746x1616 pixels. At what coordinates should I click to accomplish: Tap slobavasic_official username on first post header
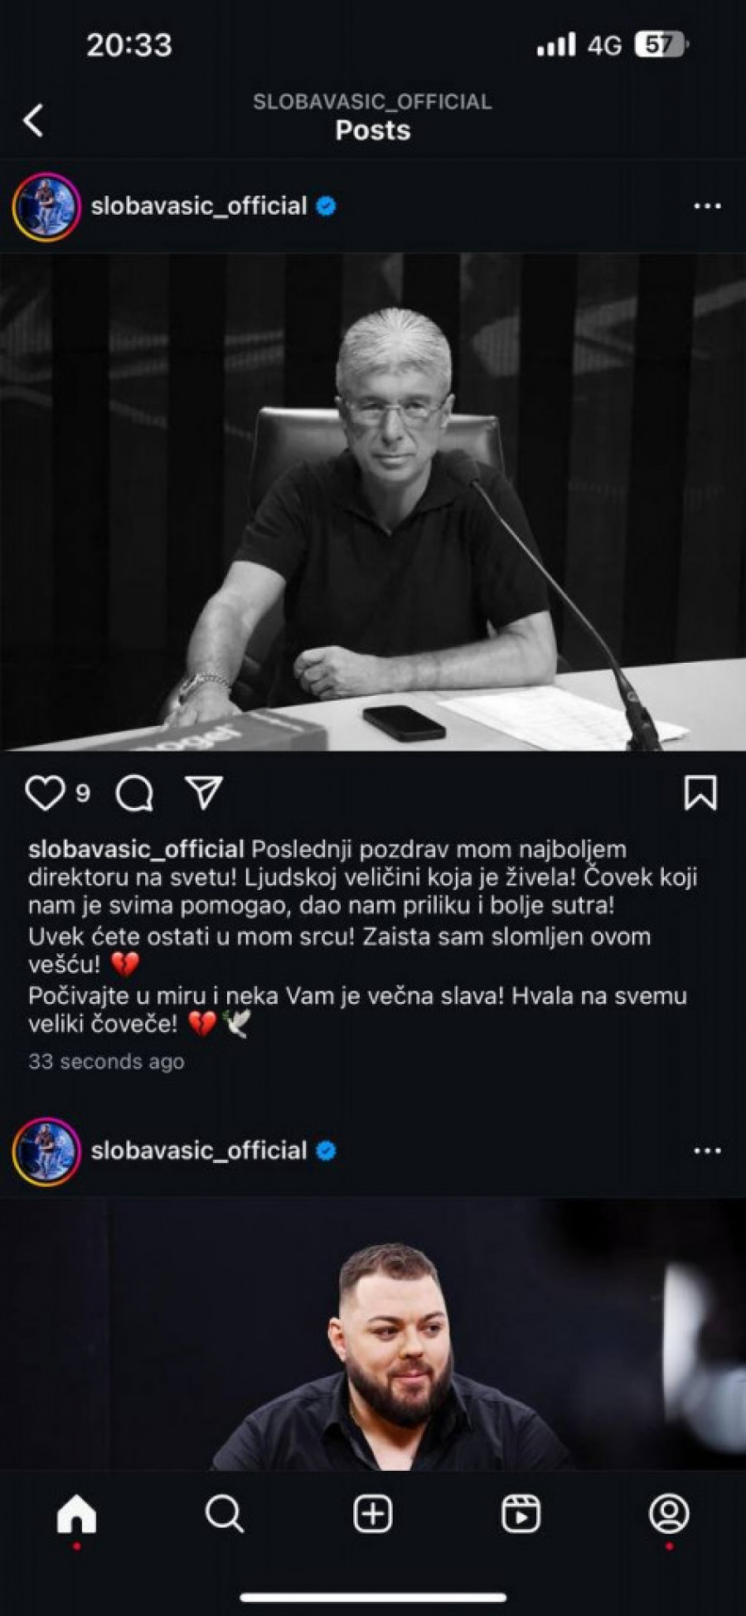pos(199,206)
